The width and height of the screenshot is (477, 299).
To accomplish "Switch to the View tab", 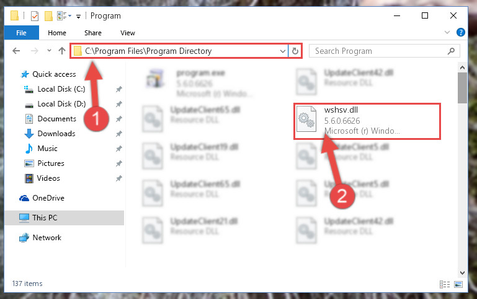I will pos(127,33).
